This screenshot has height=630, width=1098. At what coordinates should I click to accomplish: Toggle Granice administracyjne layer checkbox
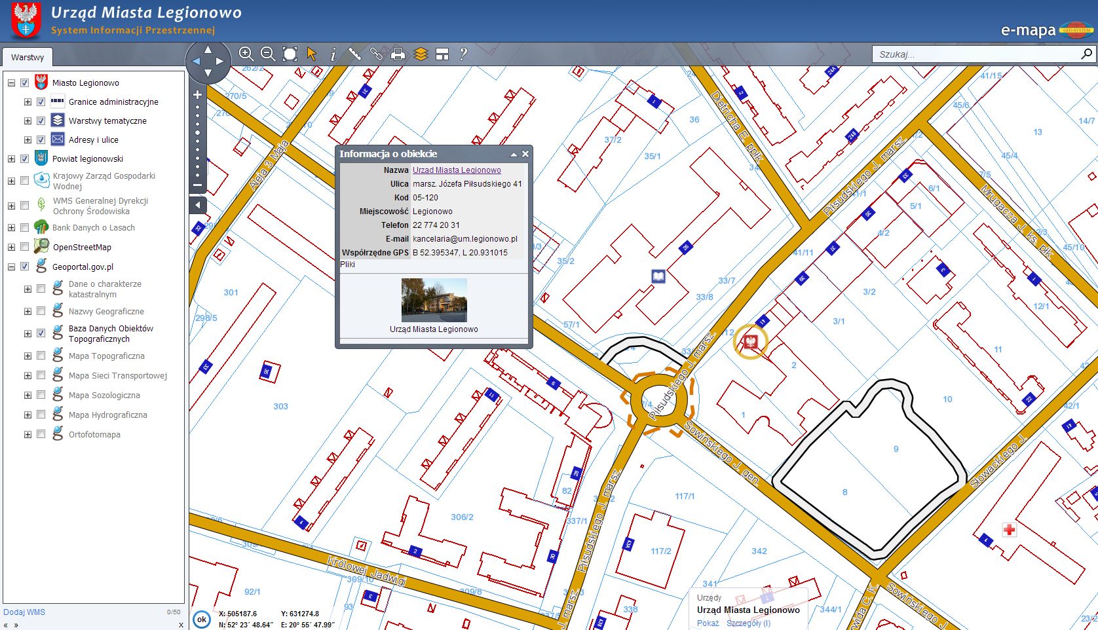click(41, 102)
